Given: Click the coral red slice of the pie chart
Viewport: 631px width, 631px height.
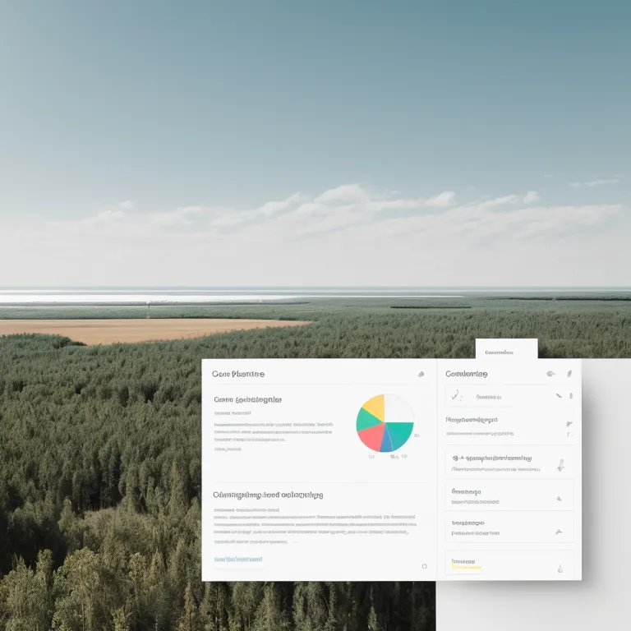Looking at the screenshot, I should (371, 436).
